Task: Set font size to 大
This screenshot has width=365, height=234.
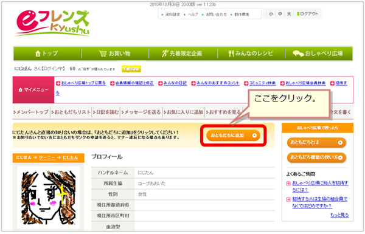Action: tap(289, 14)
